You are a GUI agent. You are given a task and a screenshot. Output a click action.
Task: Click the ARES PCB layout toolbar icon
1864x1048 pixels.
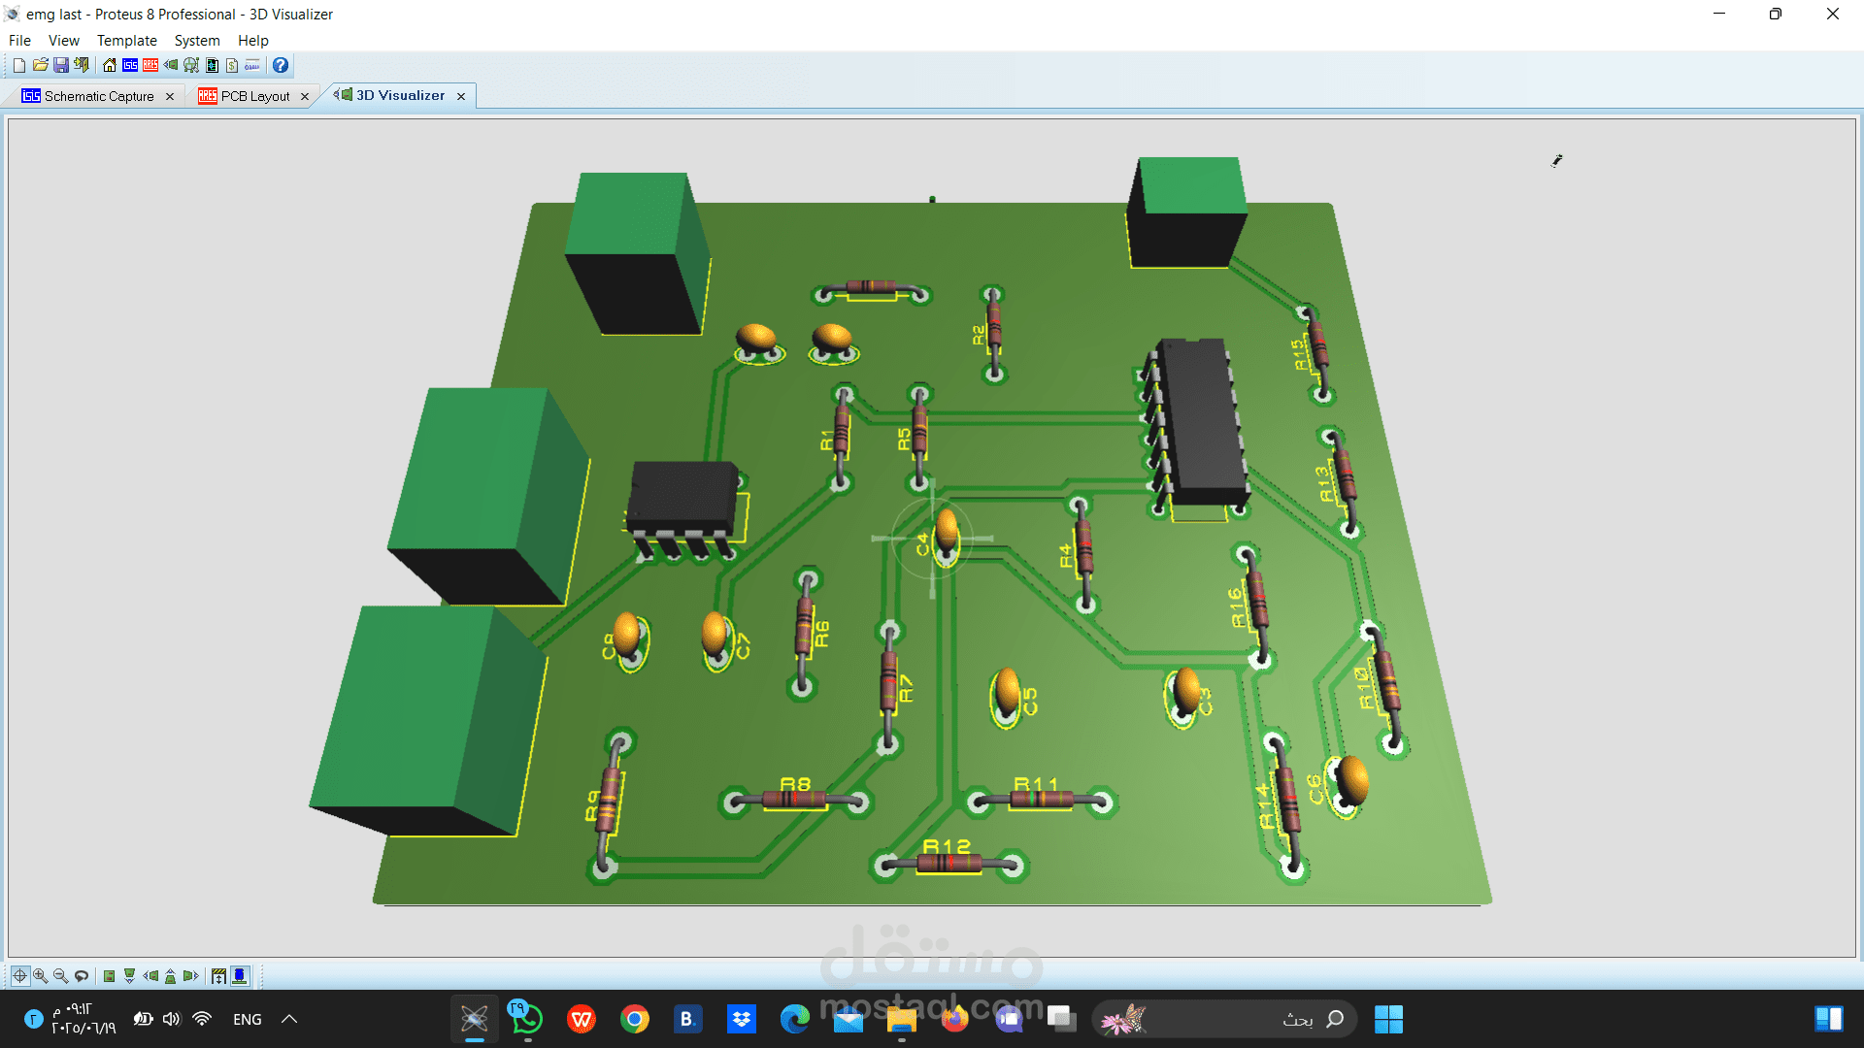(150, 65)
